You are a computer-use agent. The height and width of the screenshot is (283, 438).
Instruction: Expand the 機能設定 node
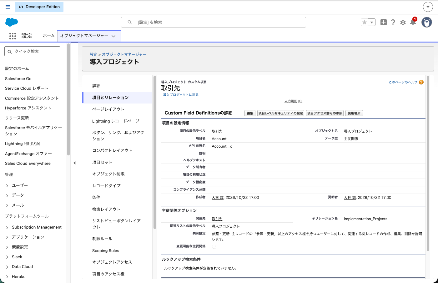(7, 247)
